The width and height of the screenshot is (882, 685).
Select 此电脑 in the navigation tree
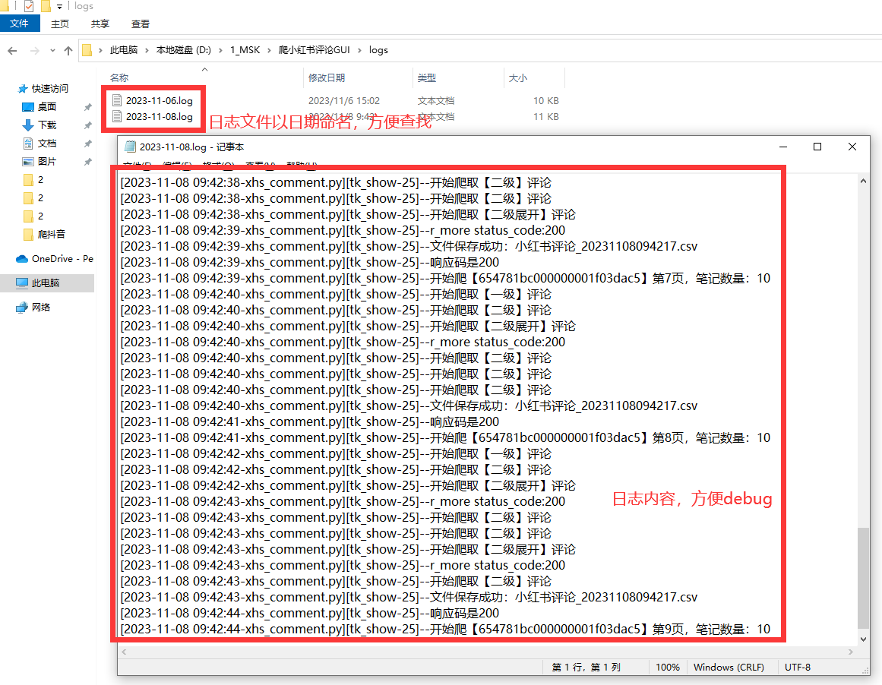point(46,283)
